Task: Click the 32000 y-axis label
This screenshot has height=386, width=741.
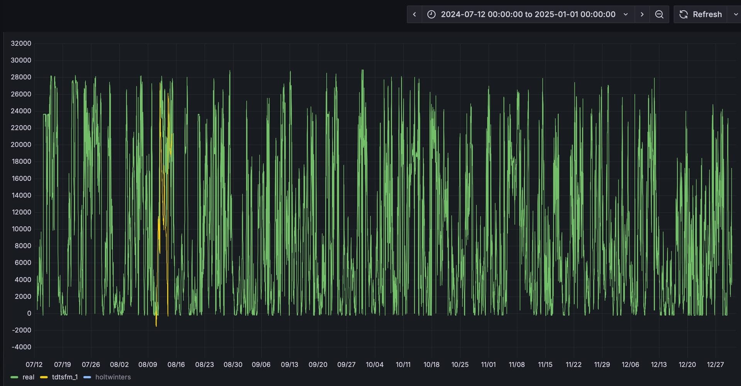Action: pos(21,43)
